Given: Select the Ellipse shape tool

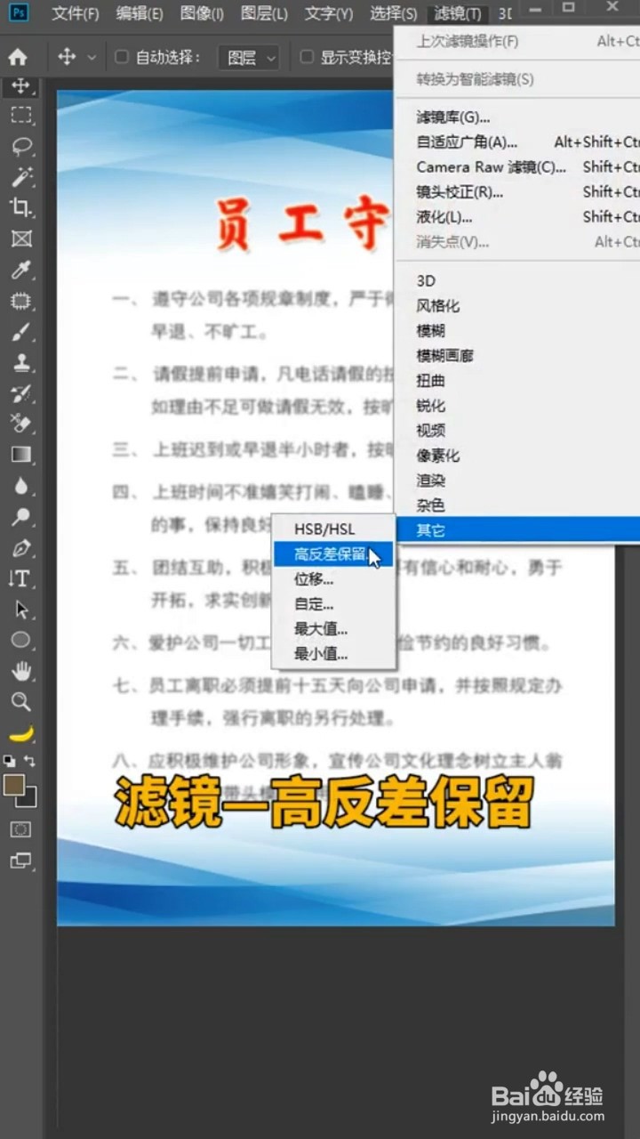Looking at the screenshot, I should coord(21,640).
